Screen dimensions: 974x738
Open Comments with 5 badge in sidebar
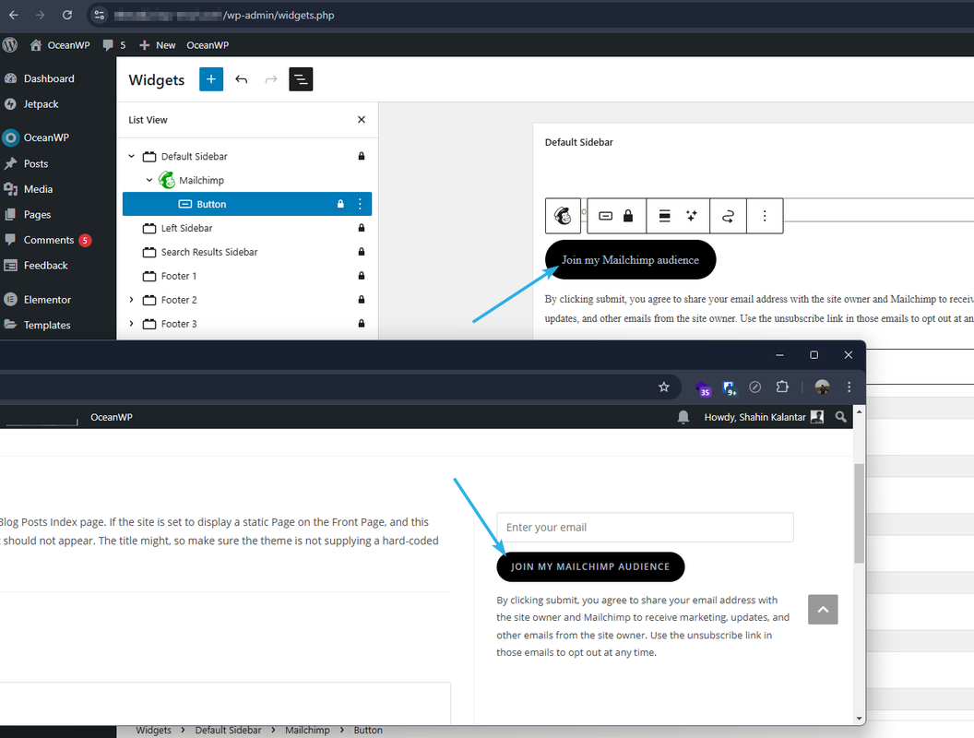(49, 240)
